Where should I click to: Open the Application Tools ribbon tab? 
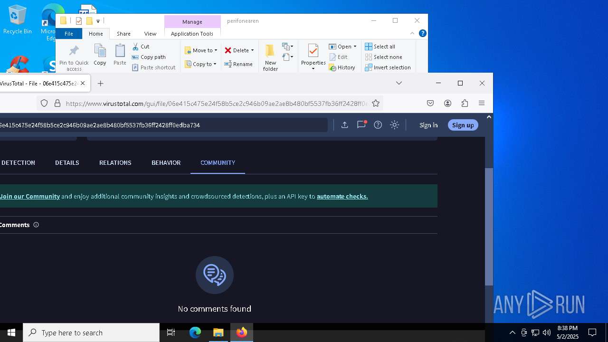tap(192, 34)
